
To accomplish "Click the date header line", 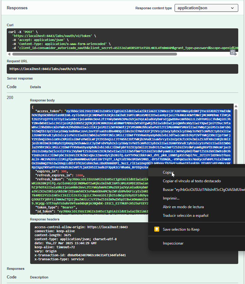I will 65,243.
